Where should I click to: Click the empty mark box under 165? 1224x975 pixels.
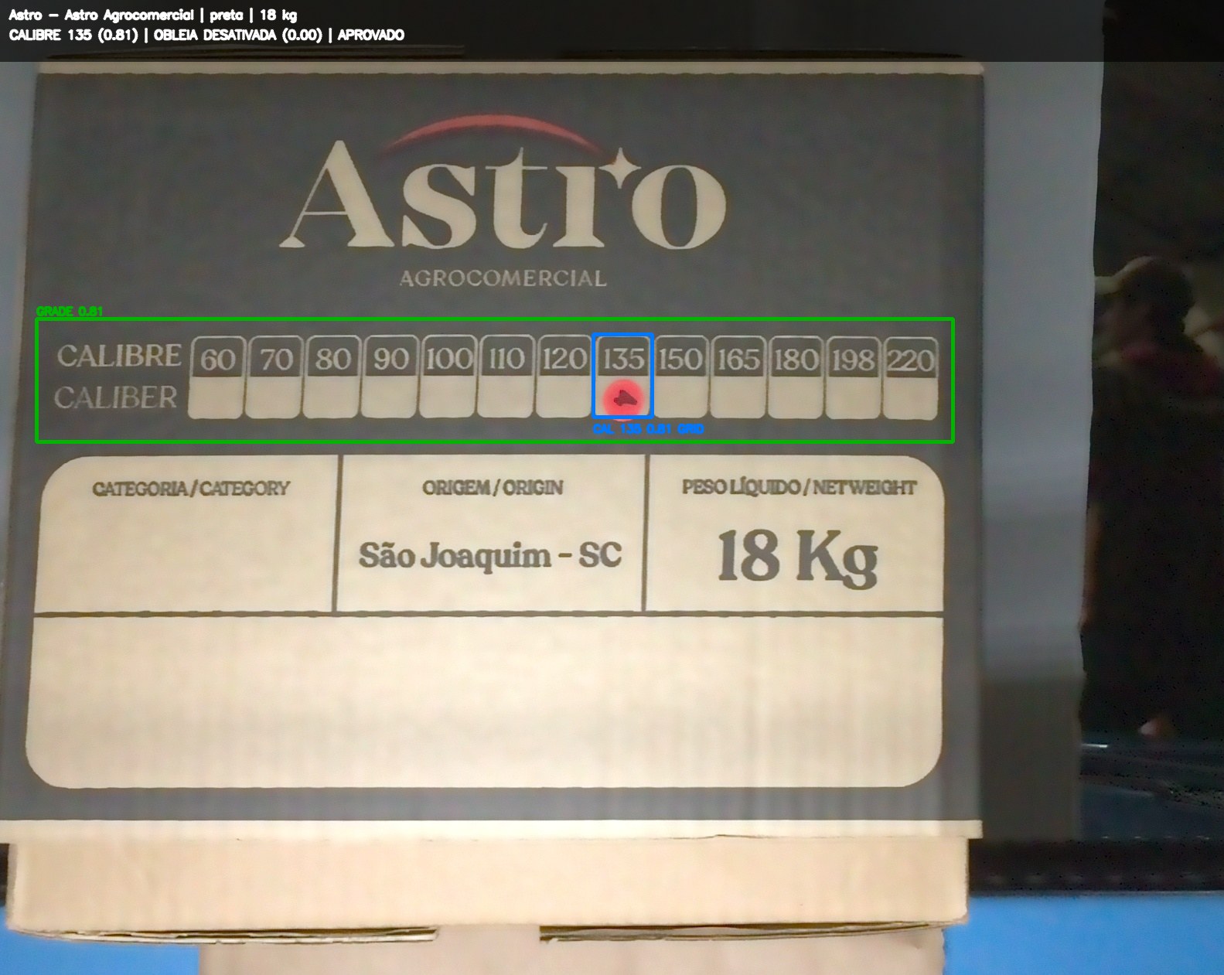coord(738,397)
